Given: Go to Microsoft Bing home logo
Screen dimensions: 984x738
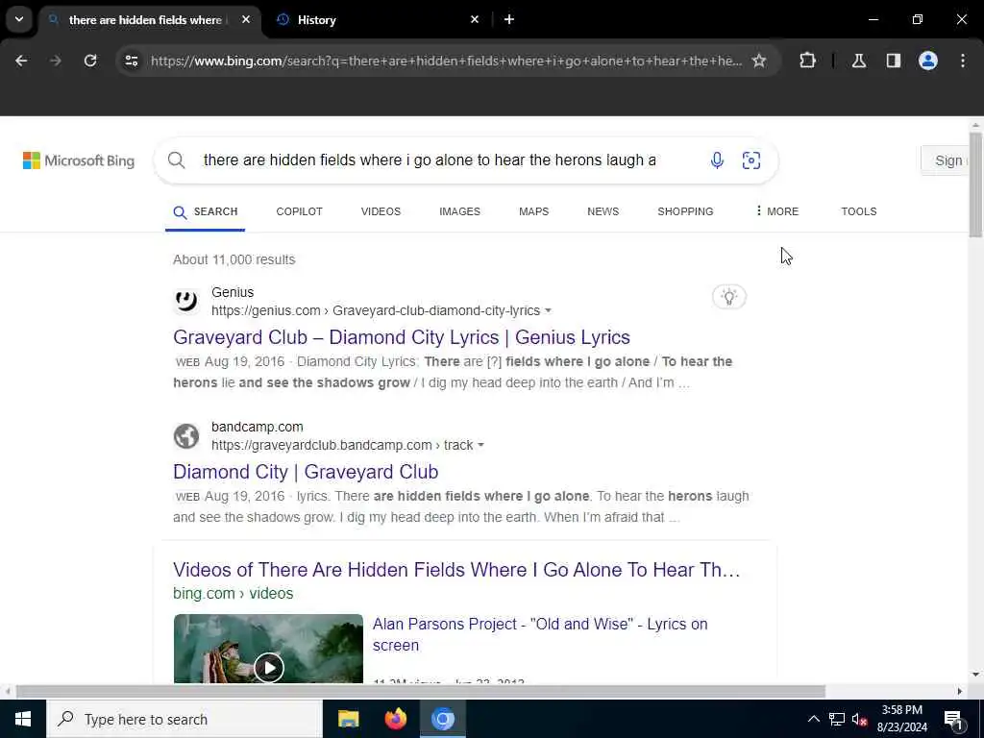Looking at the screenshot, I should point(79,160).
